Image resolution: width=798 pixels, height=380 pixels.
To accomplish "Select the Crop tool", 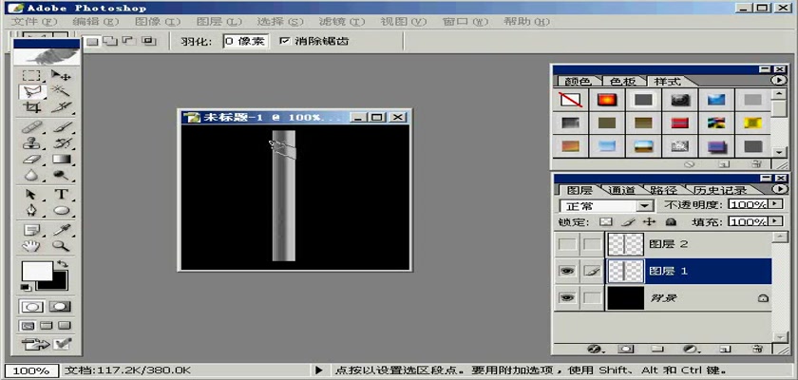I will click(x=31, y=107).
